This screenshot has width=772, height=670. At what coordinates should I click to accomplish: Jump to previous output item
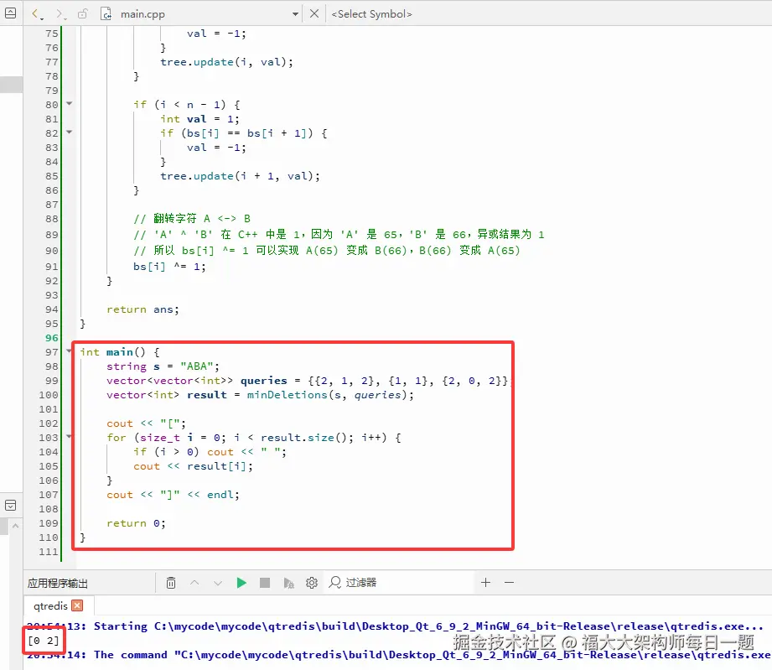[194, 583]
